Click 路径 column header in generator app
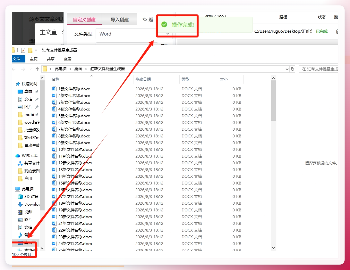This screenshot has height=270, width=350. point(283,17)
